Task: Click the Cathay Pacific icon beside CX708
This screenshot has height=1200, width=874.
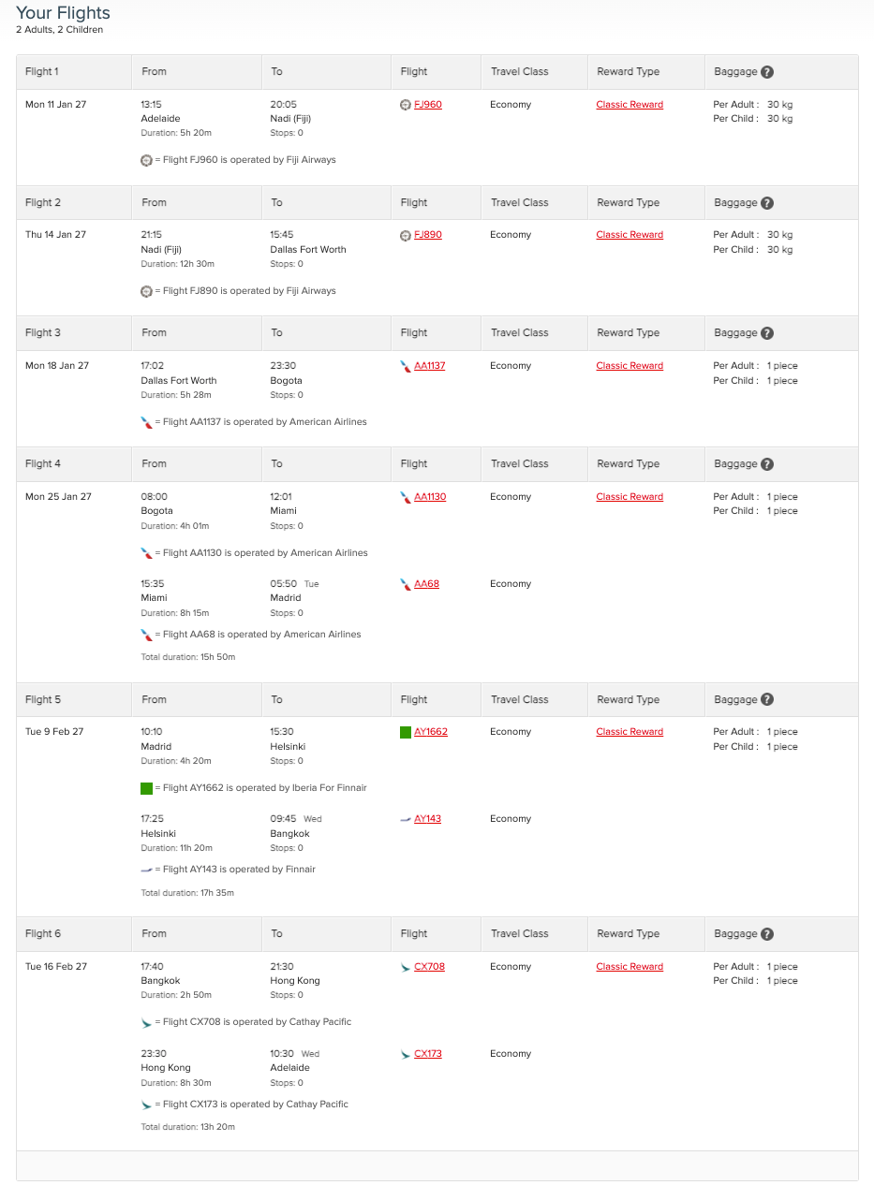Action: point(405,966)
